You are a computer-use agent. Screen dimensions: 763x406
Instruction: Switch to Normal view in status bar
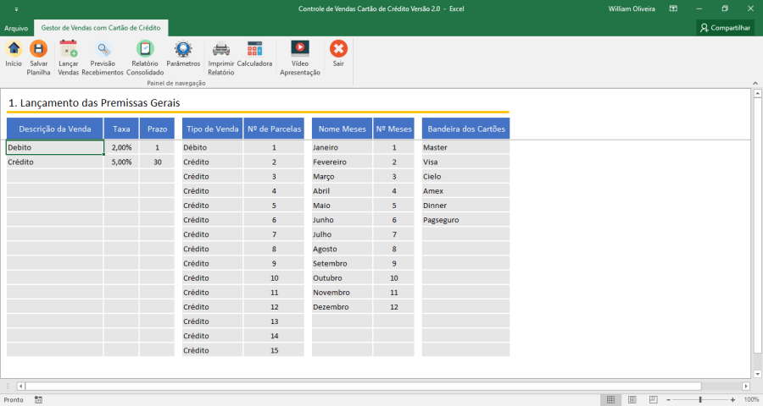(610, 400)
